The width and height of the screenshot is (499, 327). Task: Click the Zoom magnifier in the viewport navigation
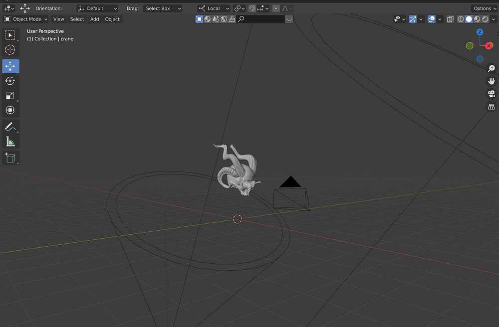coord(492,68)
